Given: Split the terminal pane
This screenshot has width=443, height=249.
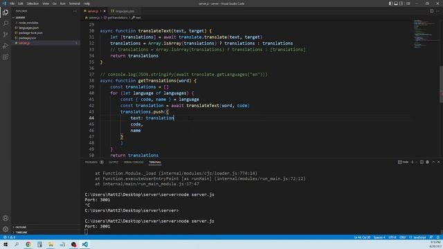Looking at the screenshot, I should point(422,162).
